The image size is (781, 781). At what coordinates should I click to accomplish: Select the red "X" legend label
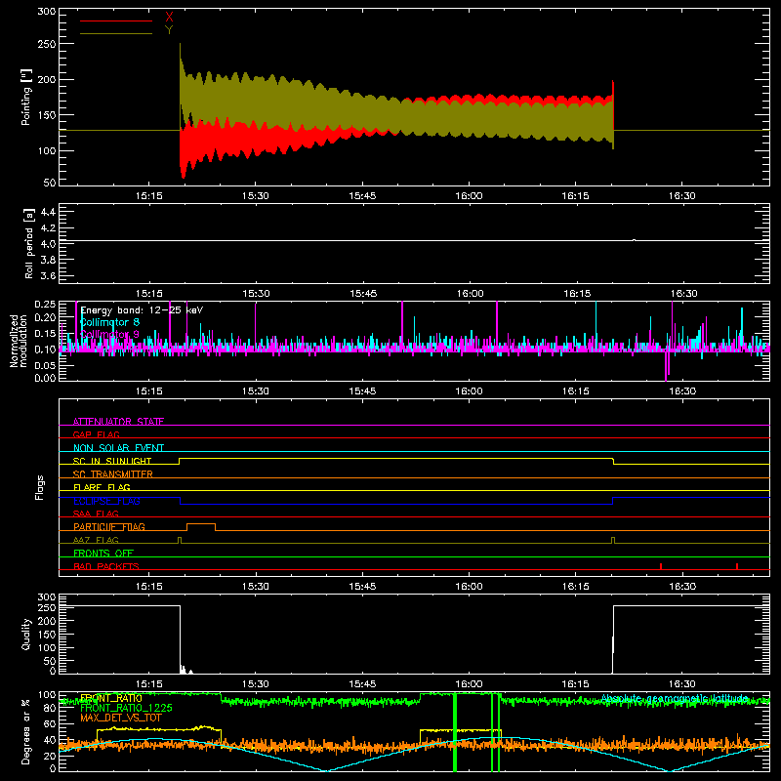[x=169, y=18]
